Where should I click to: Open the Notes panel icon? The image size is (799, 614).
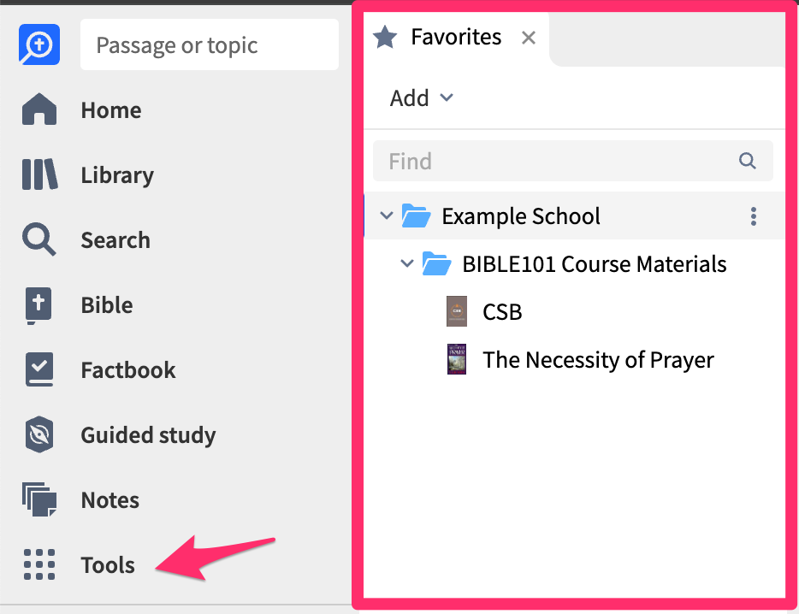pos(38,499)
